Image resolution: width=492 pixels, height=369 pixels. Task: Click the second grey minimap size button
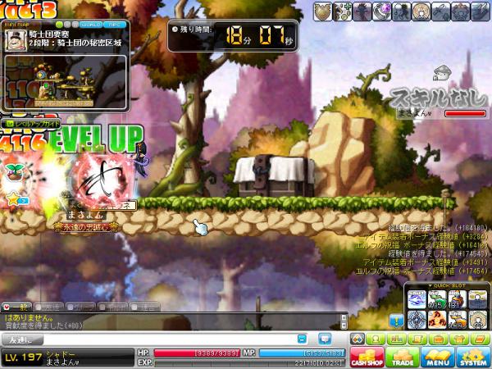pyautogui.click(x=75, y=25)
